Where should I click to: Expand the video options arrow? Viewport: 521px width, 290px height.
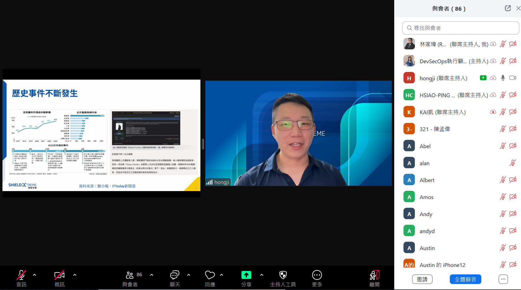[x=75, y=275]
